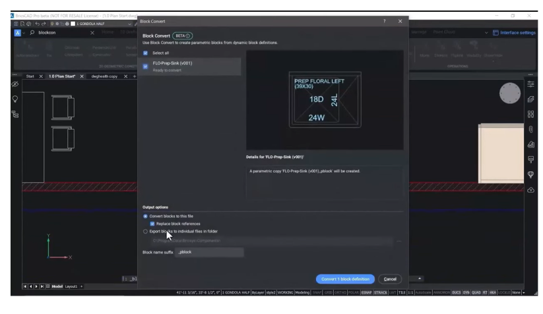Screen dimensions: 543x314
Task: Click browse folder ellipsis button
Action: click(399, 241)
